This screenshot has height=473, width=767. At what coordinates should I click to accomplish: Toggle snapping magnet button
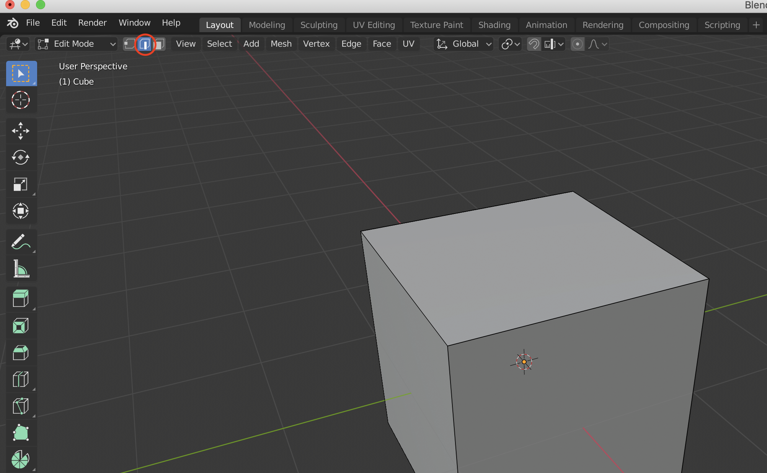pyautogui.click(x=534, y=44)
